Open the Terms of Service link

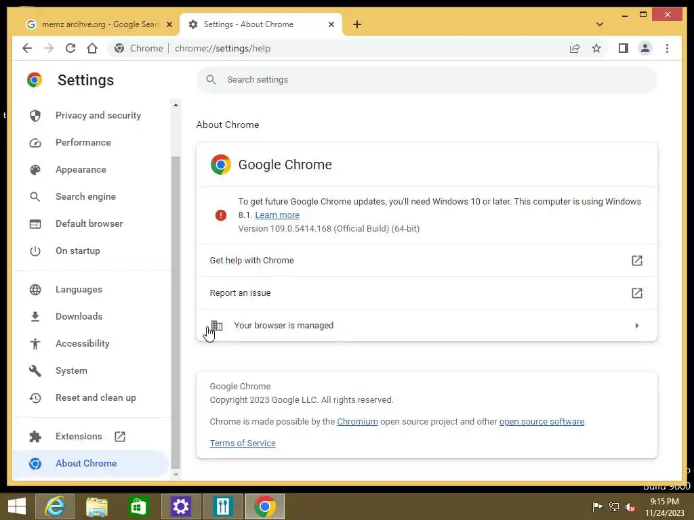point(243,443)
